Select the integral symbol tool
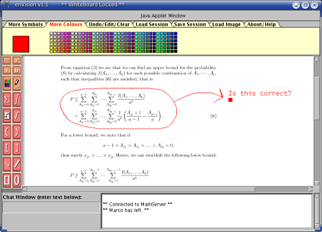The height and width of the screenshot is (232, 322). point(16,100)
